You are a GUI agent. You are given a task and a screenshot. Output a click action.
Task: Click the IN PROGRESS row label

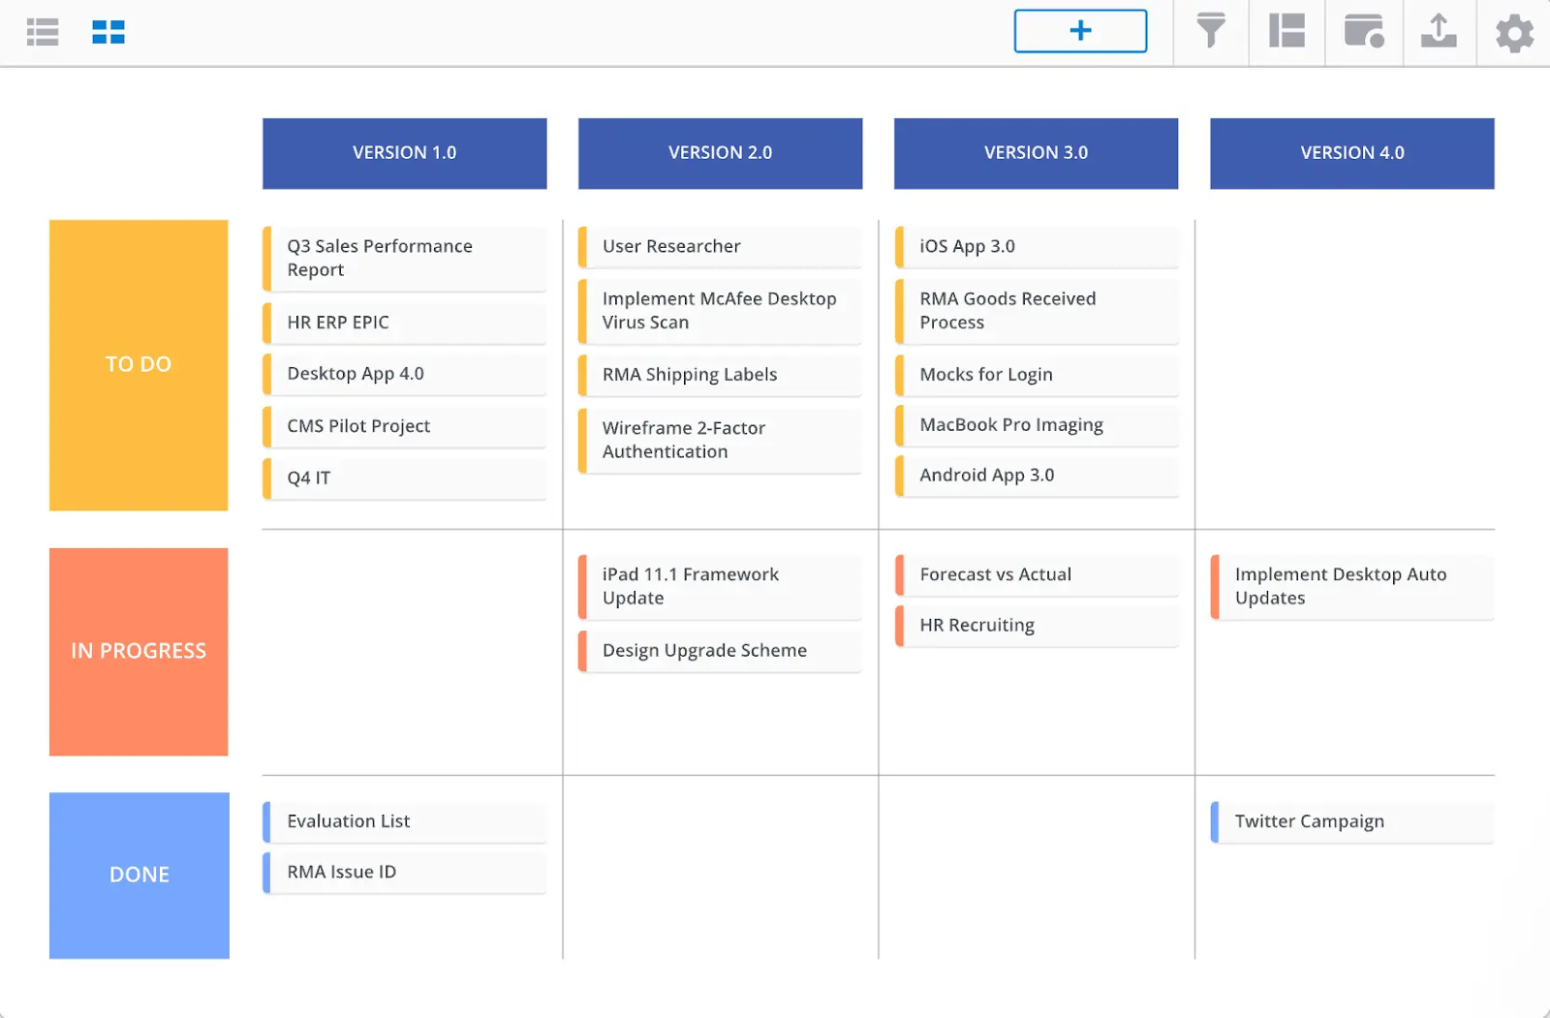click(x=139, y=651)
